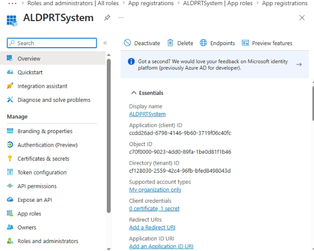Click the App roles icon

point(10,213)
